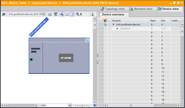This screenshot has width=185, height=108.
Task: Toggle the page break view icon
Action: point(72,14)
